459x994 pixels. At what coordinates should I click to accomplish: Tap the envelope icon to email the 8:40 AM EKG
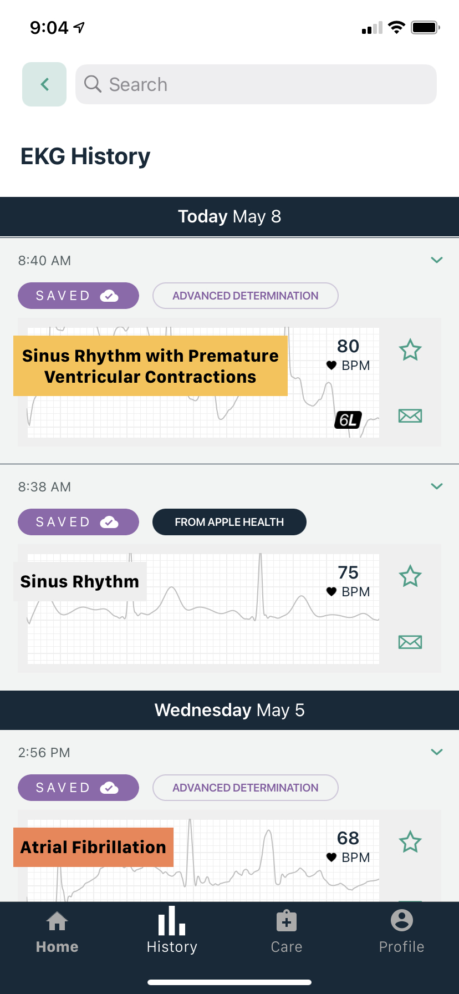tap(410, 415)
